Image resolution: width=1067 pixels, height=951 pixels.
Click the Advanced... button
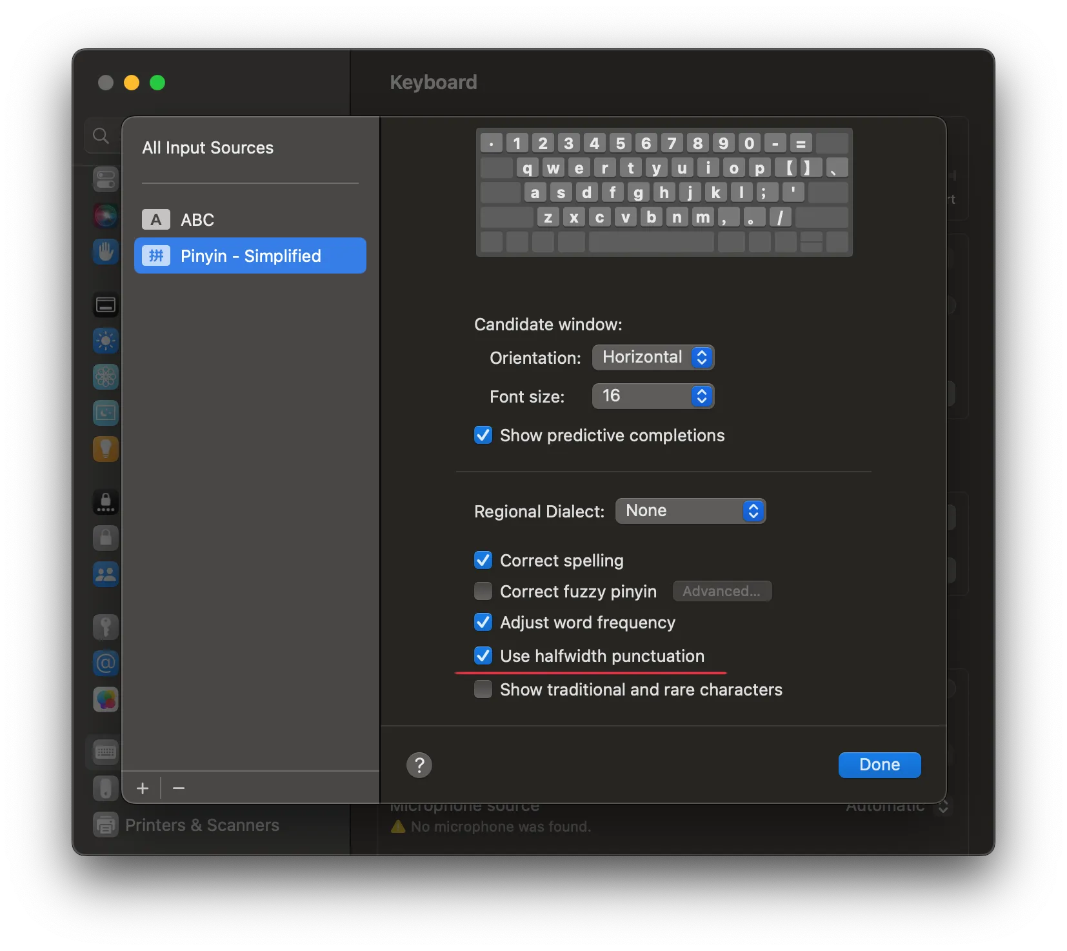coord(722,592)
